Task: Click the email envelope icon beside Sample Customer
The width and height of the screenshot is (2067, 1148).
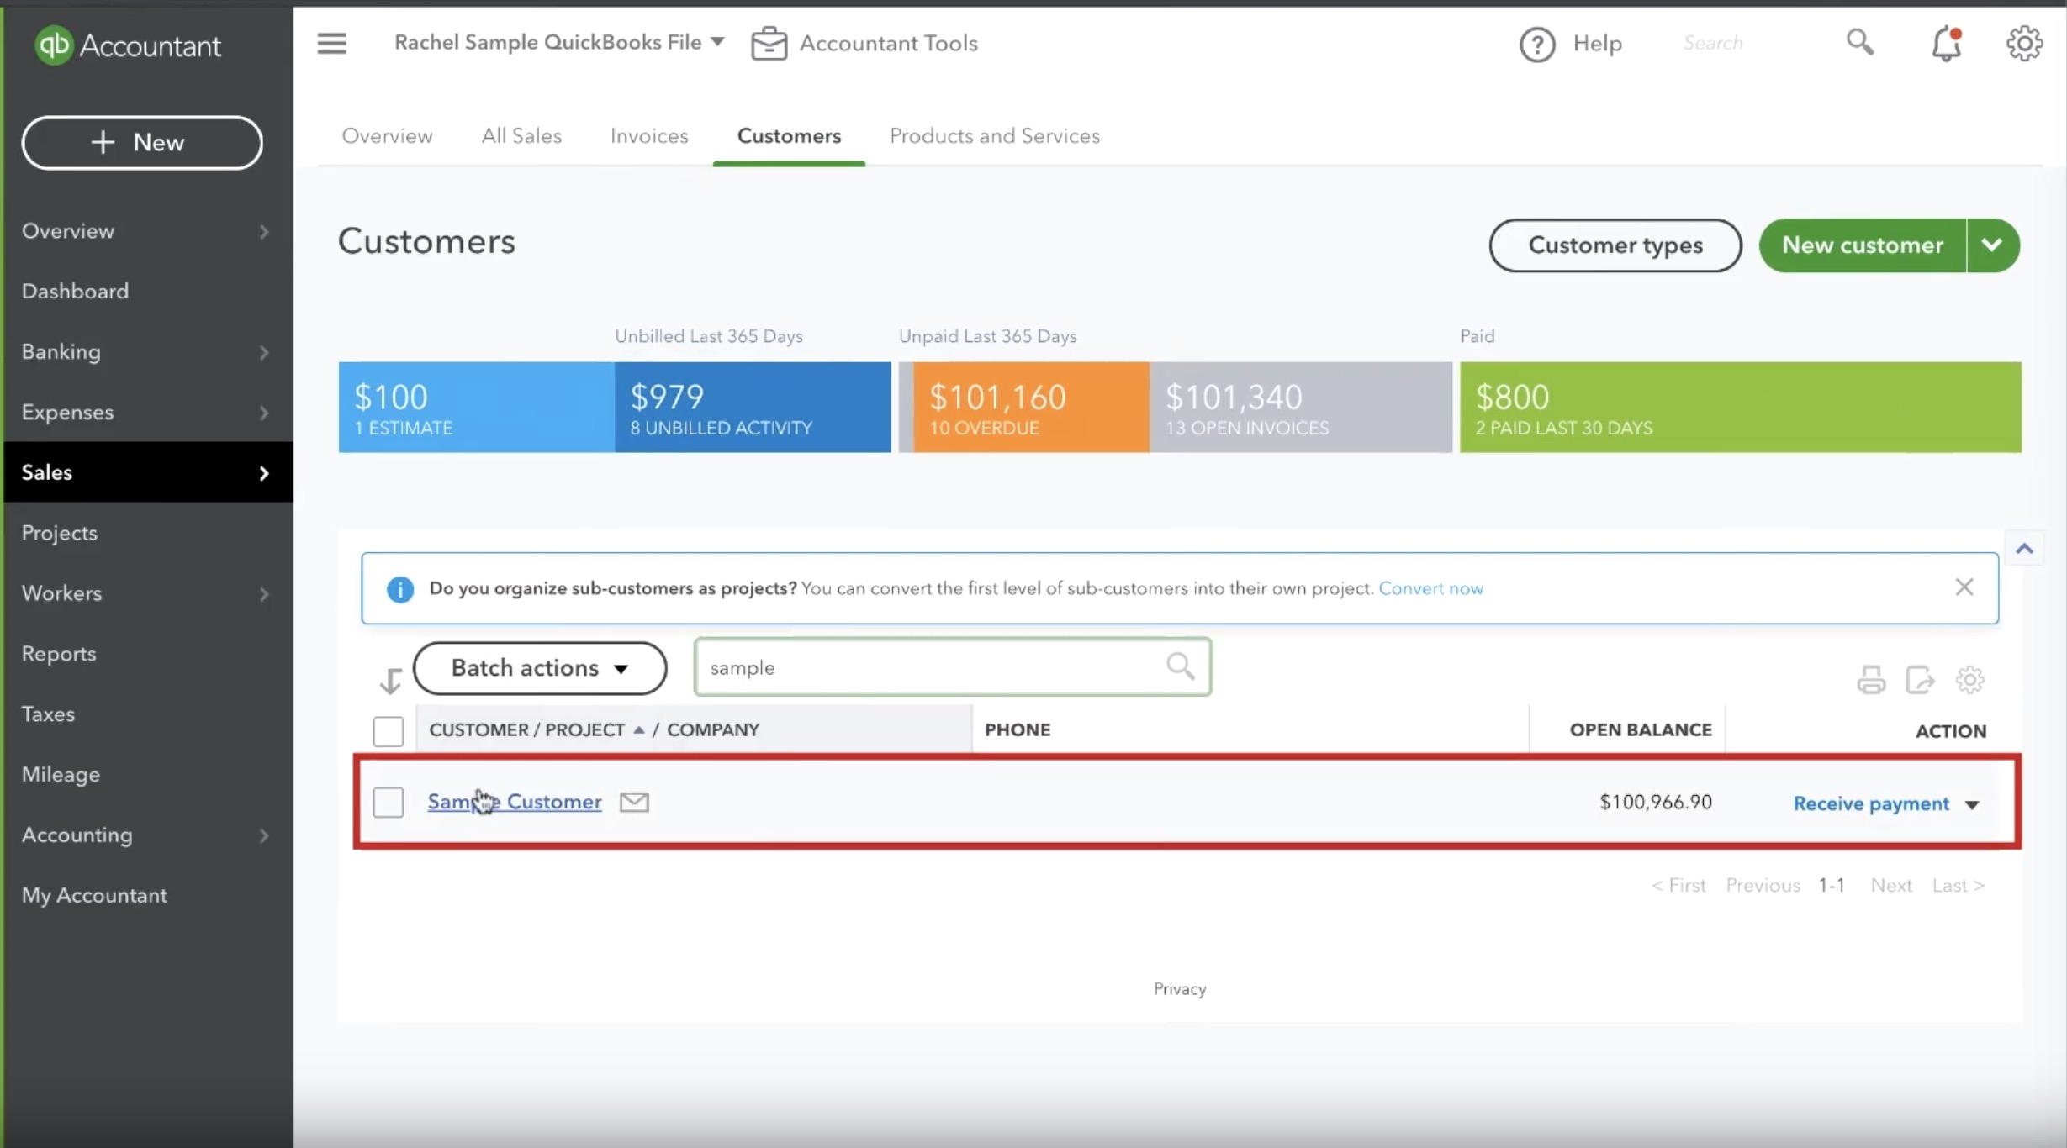Action: pos(634,803)
